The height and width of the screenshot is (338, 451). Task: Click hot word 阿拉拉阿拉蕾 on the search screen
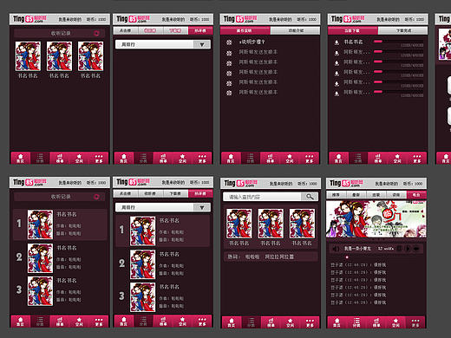click(x=279, y=257)
